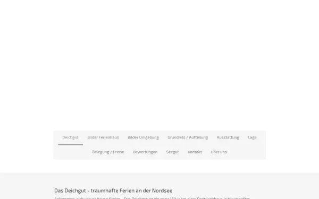This screenshot has height=199, width=319.
Task: Open the Bilder Umgebung menu item
Action: [143, 137]
